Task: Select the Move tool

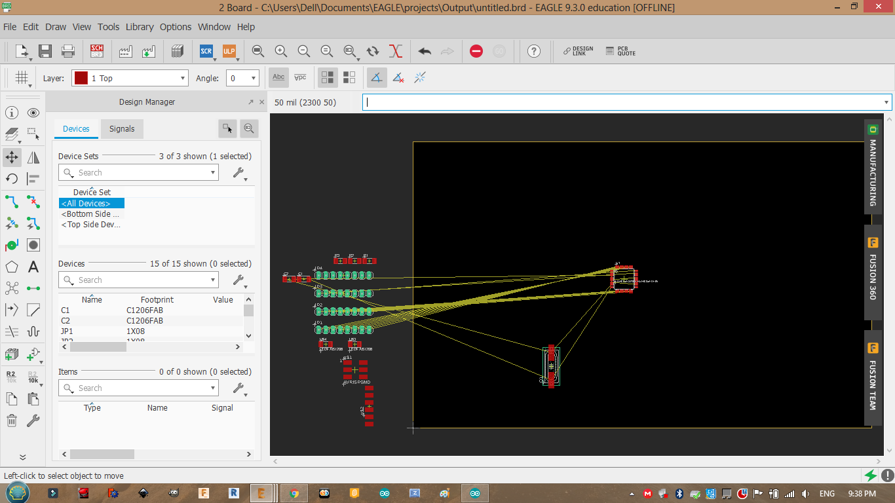Action: pyautogui.click(x=12, y=157)
